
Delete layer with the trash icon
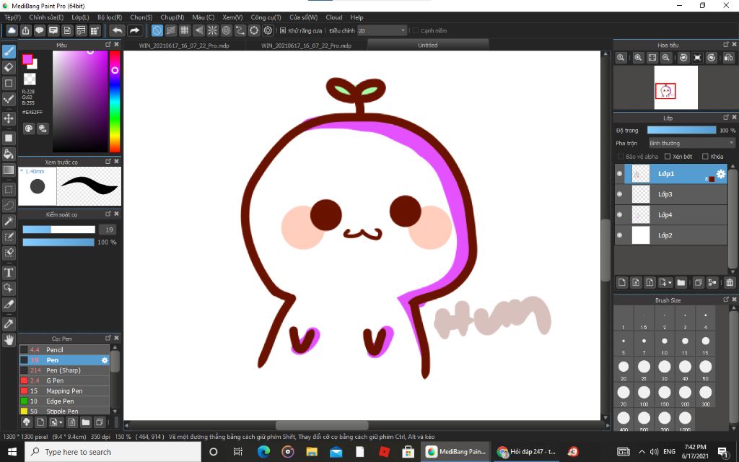coord(730,282)
